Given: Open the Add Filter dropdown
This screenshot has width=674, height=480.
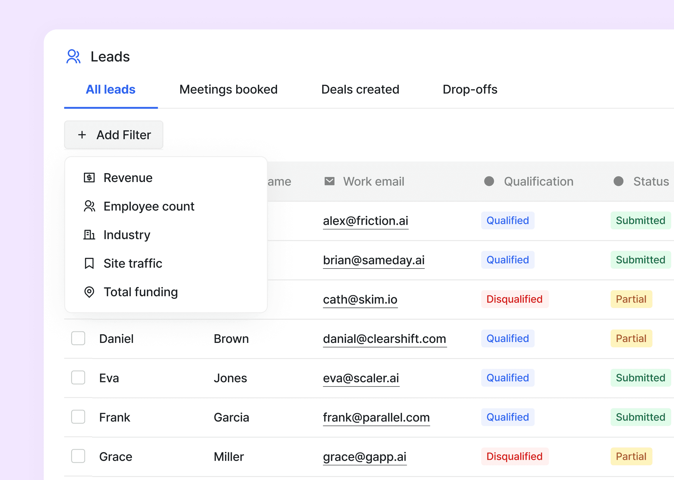Looking at the screenshot, I should [114, 135].
